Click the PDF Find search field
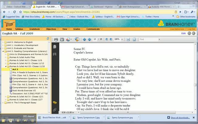198x124 pixels. coord(148,39)
